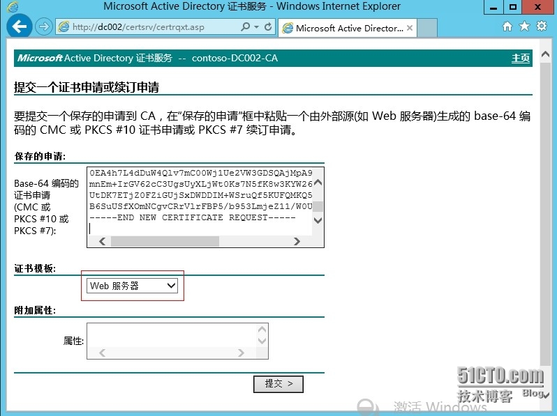
Task: Click the contoso-DC002-CA banner text
Action: 235,58
